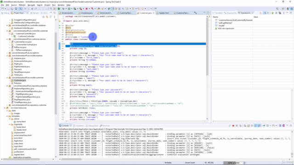Collapse the src/main/resources folder
Screen dimensions: 294x165
[5, 108]
